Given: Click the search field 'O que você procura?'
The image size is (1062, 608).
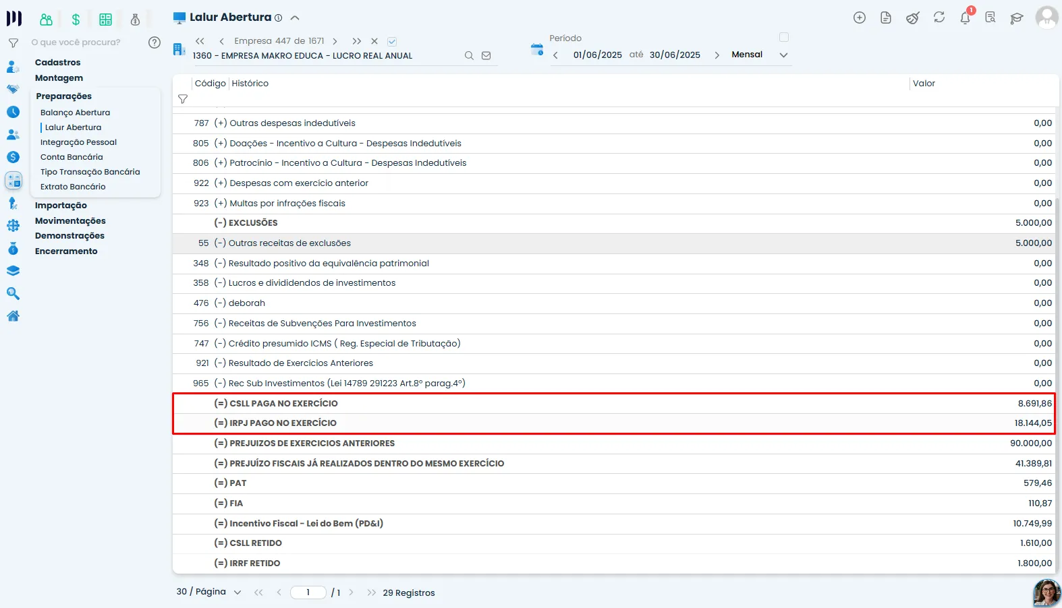Looking at the screenshot, I should click(76, 42).
